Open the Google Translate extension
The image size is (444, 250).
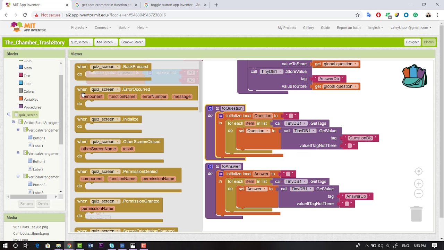coord(369,15)
